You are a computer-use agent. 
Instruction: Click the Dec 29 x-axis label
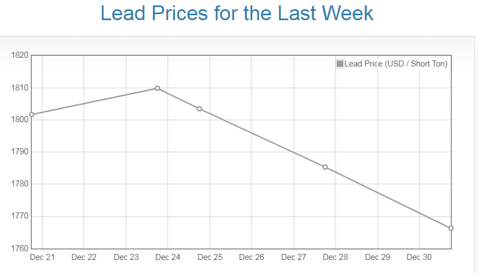coord(378,257)
